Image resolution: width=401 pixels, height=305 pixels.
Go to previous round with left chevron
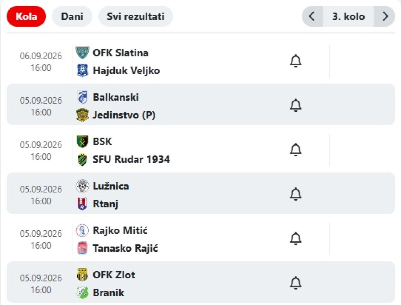coord(312,16)
